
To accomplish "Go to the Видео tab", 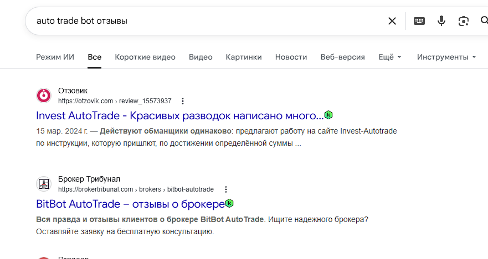I will 201,57.
